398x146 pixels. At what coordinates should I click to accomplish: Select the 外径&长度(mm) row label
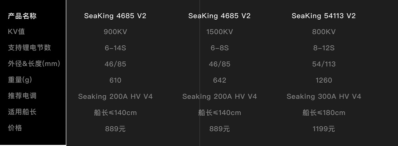34,64
